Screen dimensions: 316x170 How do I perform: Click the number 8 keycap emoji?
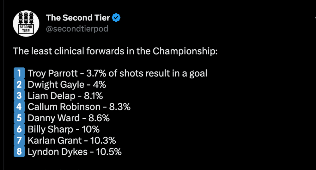(x=19, y=152)
